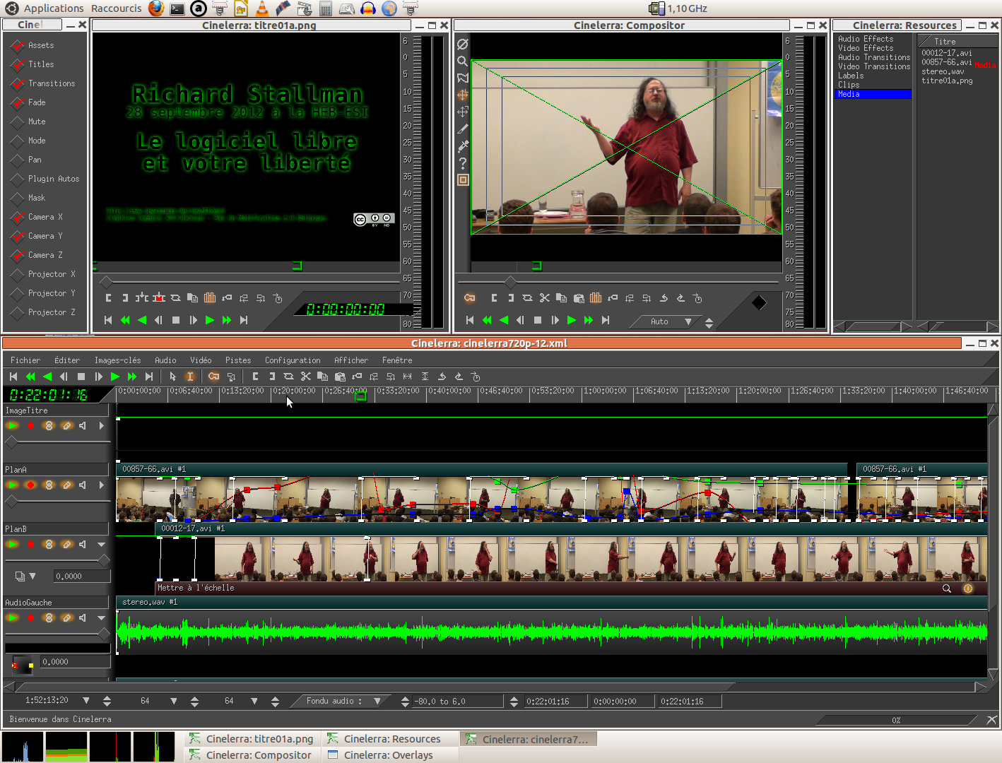Open the Configuration menu
Screen dimensions: 1002x763
293,360
